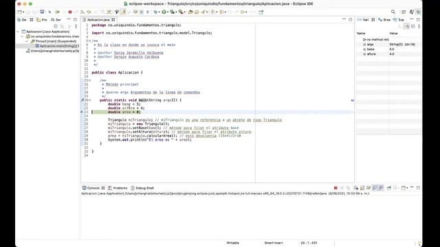The width and height of the screenshot is (440, 247).
Task: Select the 'args' variable row
Action: 388,44
